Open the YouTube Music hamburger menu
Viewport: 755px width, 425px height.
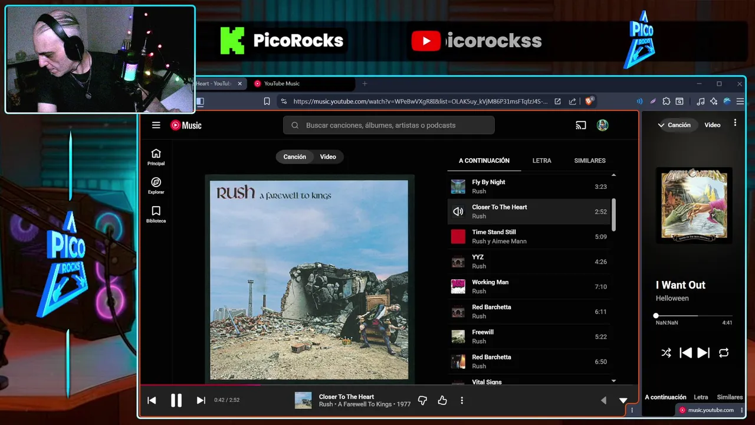tap(156, 125)
